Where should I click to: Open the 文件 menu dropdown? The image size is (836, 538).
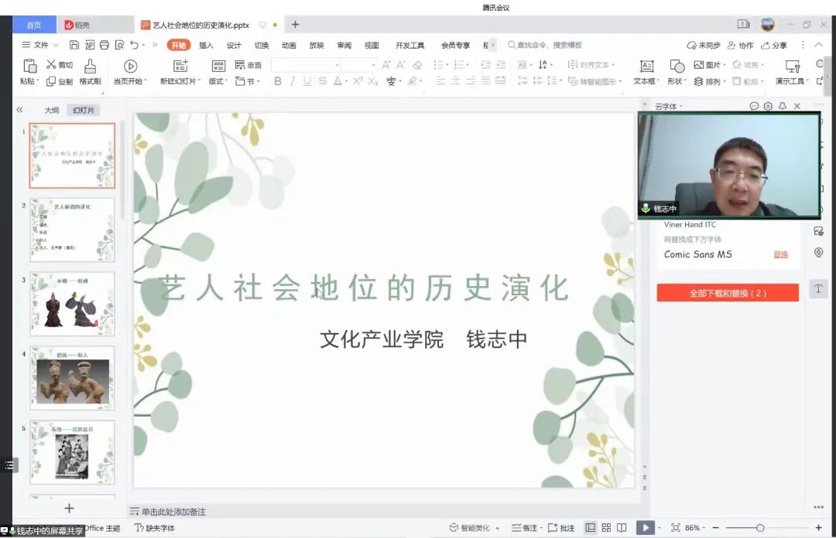tap(42, 46)
